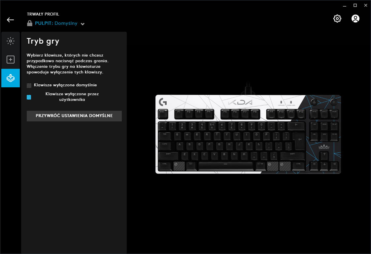The height and width of the screenshot is (254, 371).
Task: Click the padlock icon next to the profile
Action: [30, 23]
